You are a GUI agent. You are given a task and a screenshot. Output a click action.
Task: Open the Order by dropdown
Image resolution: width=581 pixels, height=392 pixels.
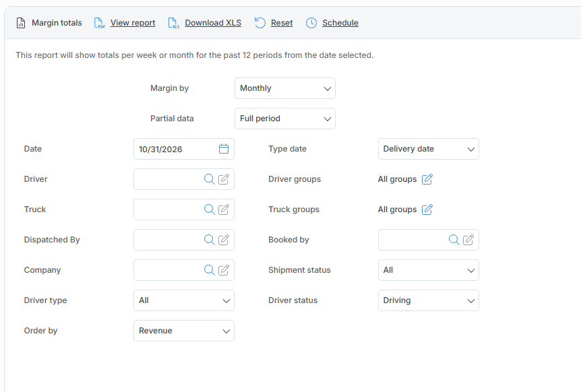pyautogui.click(x=184, y=331)
